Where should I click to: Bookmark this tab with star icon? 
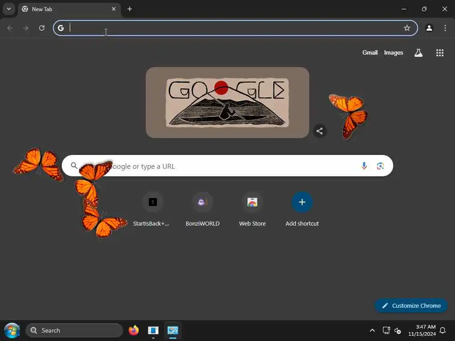(407, 28)
